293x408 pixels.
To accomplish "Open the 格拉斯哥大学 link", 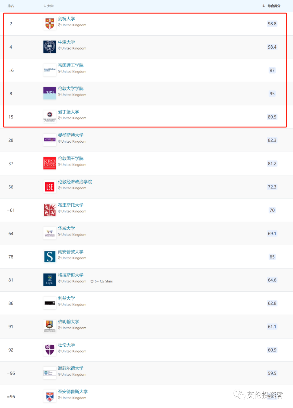I will 71,275.
